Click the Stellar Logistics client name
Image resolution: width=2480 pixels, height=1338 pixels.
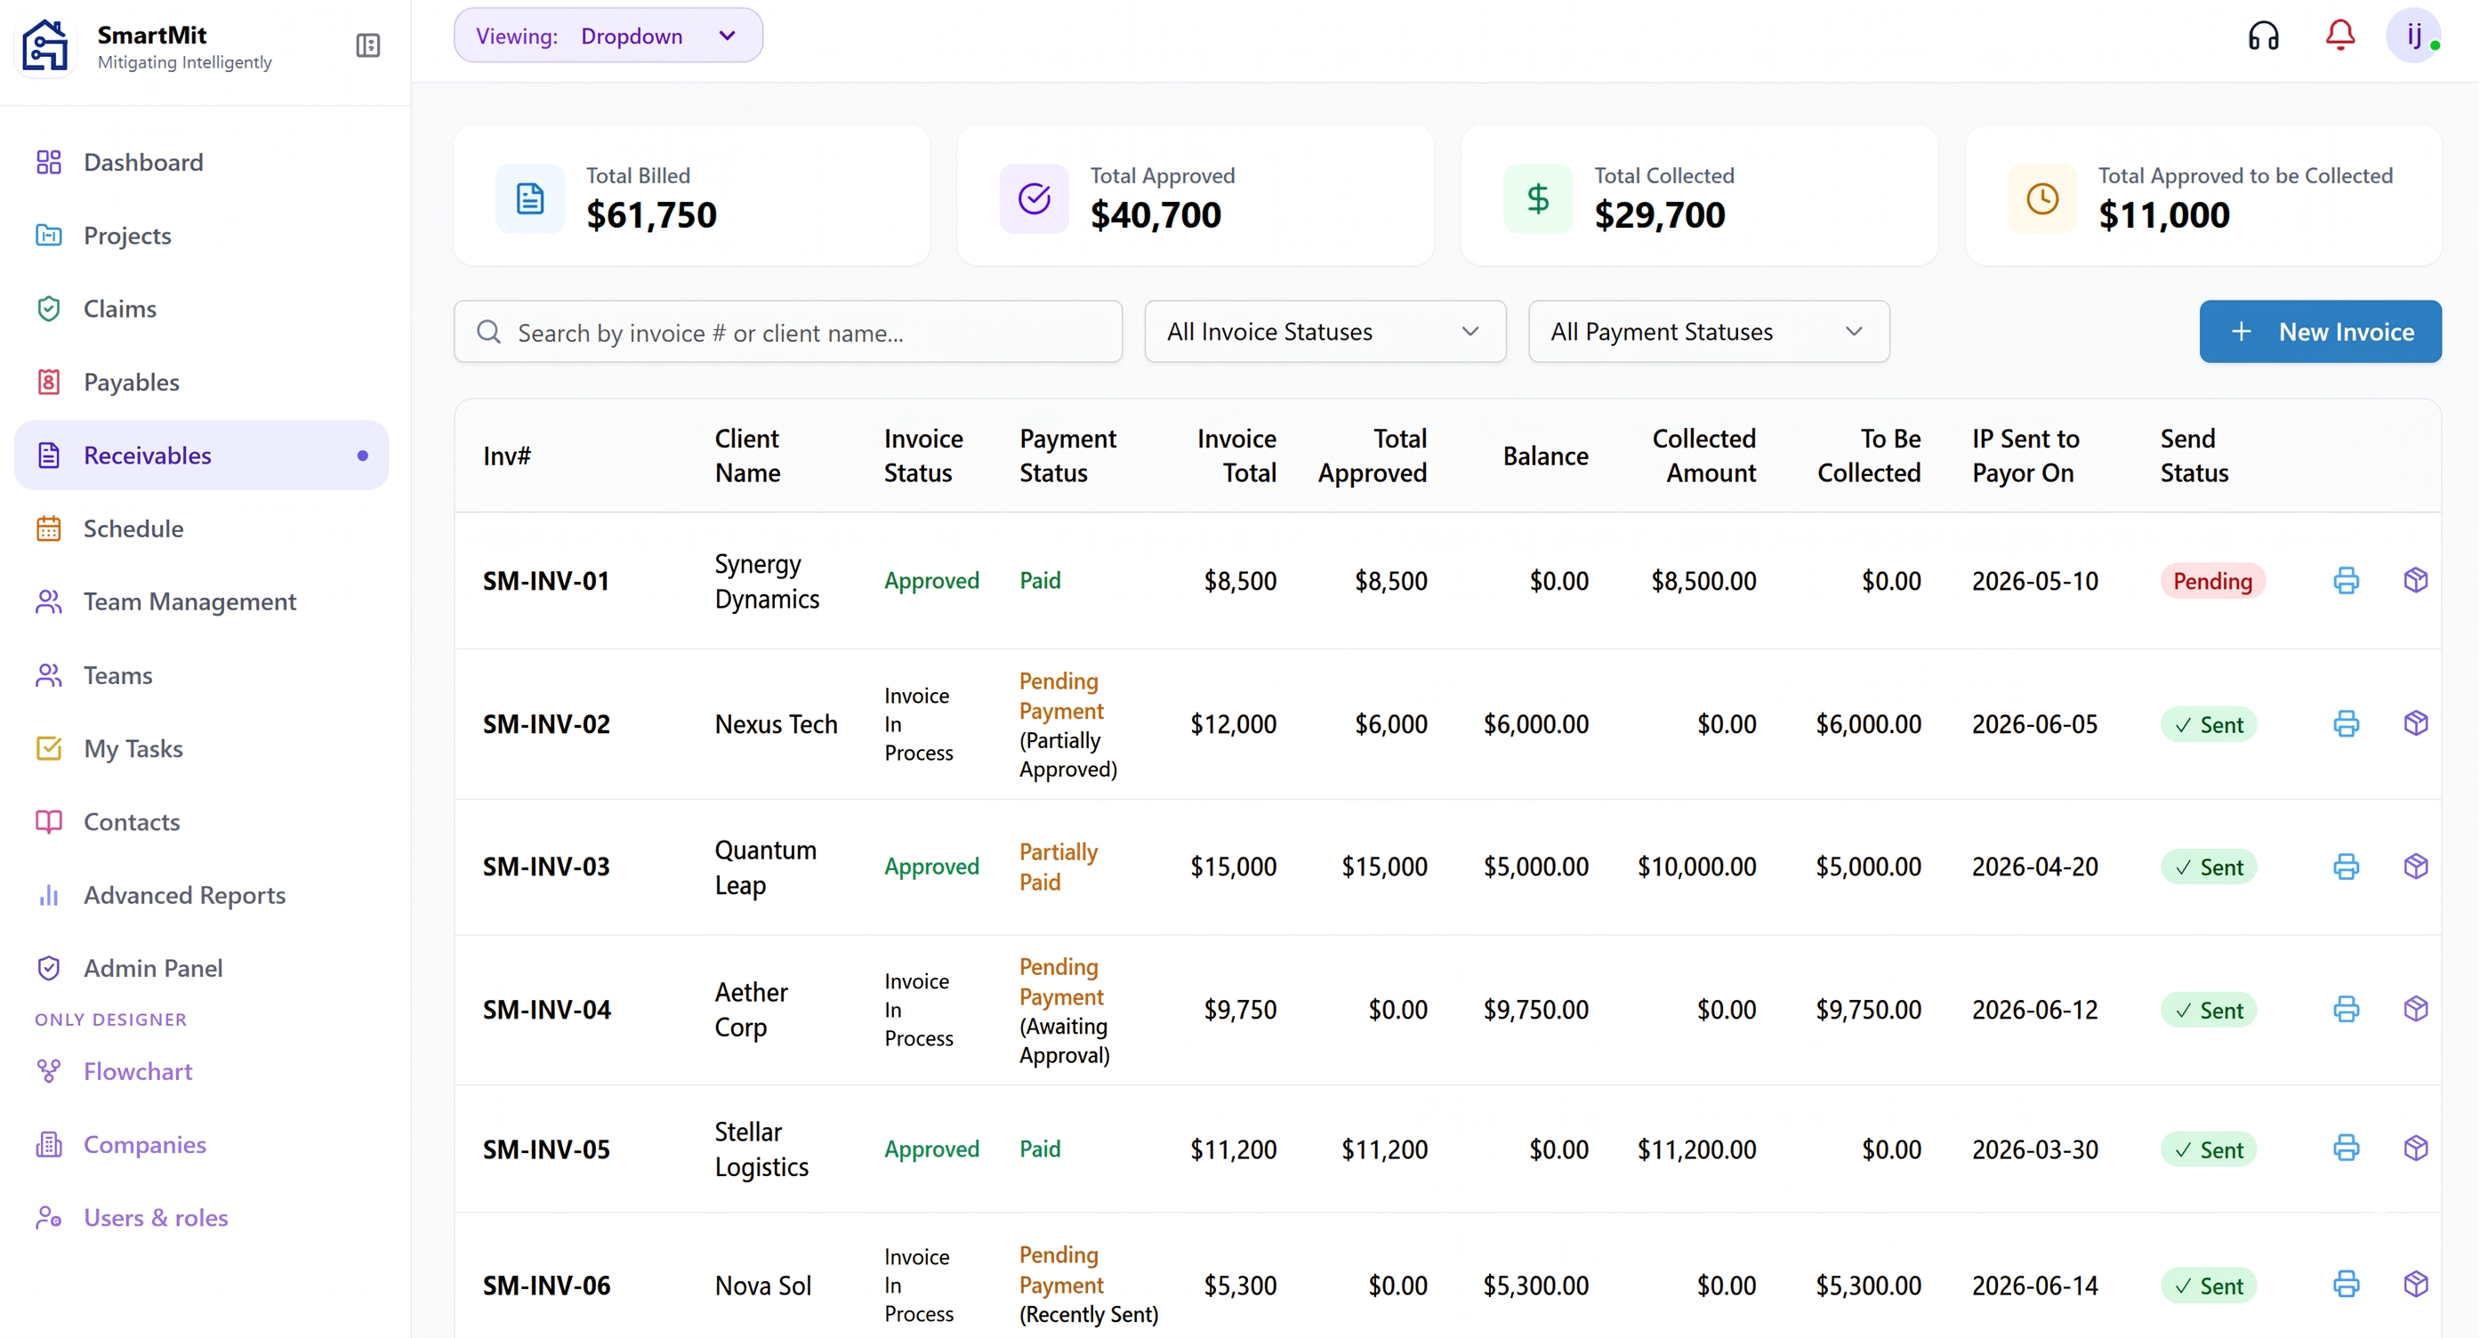(761, 1149)
